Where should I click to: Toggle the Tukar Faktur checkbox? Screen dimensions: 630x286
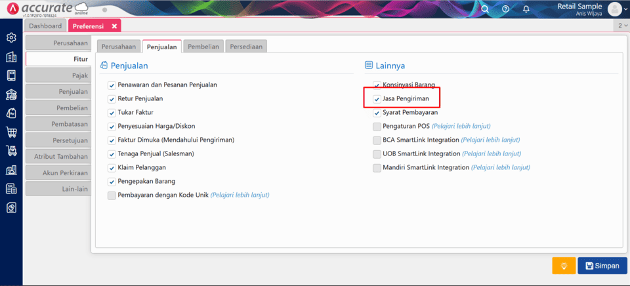coord(112,112)
